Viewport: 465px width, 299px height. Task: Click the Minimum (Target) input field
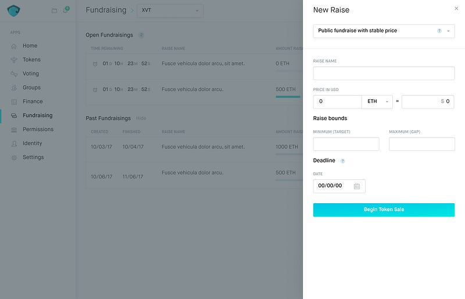[x=346, y=144]
